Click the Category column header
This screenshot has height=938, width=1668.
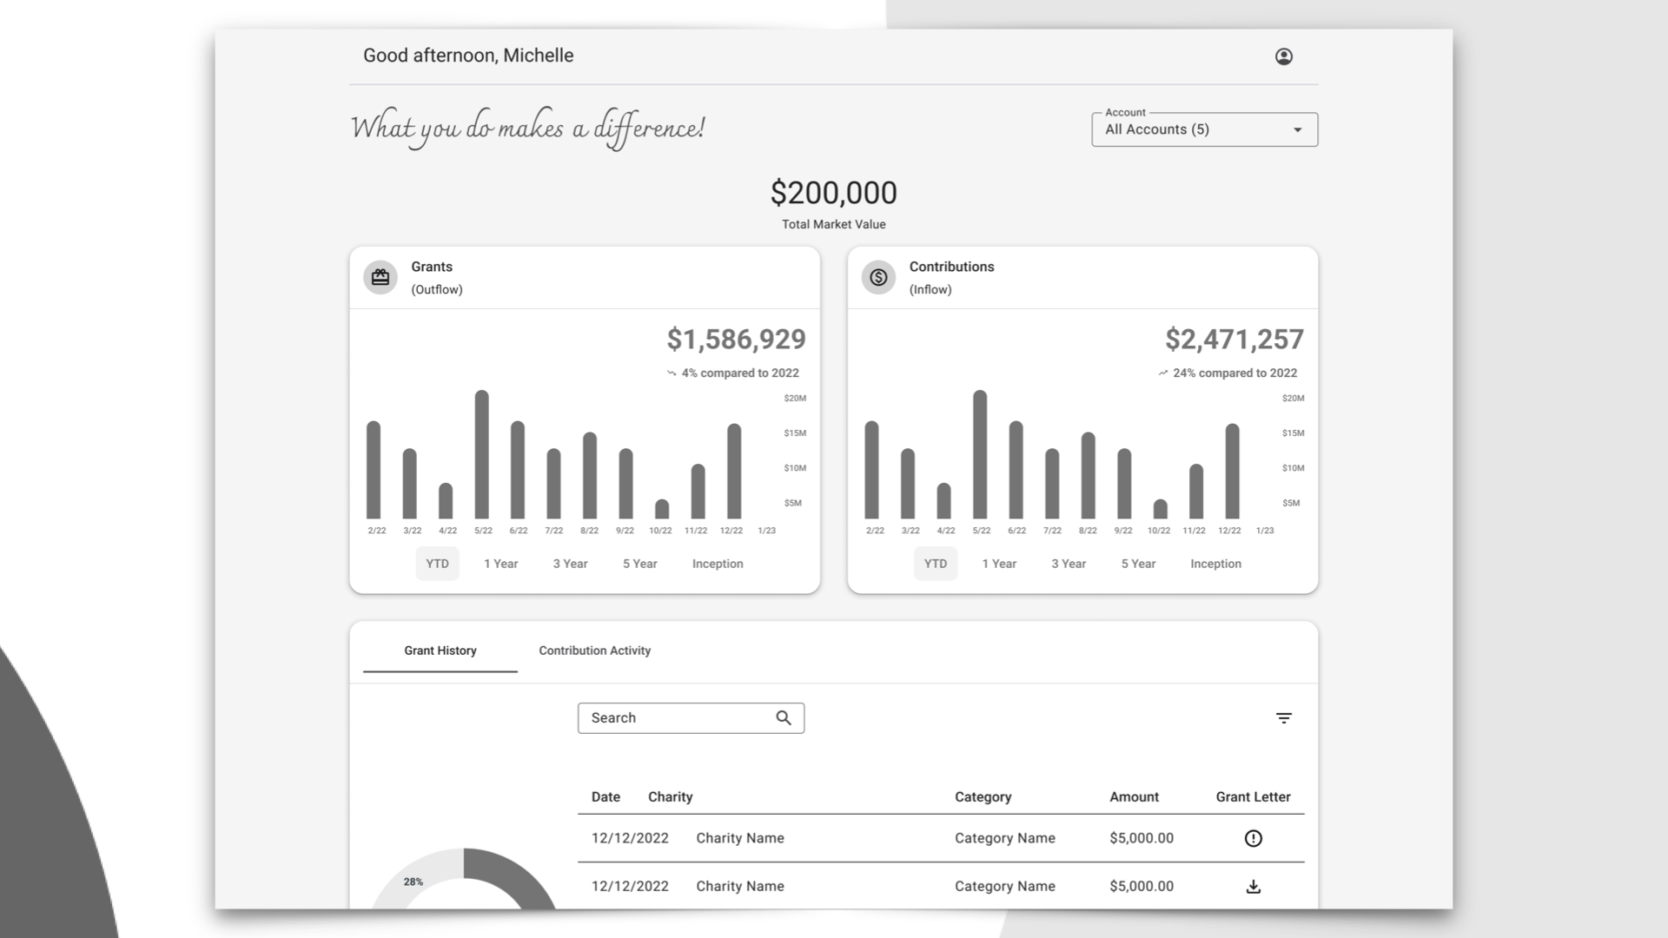(983, 797)
